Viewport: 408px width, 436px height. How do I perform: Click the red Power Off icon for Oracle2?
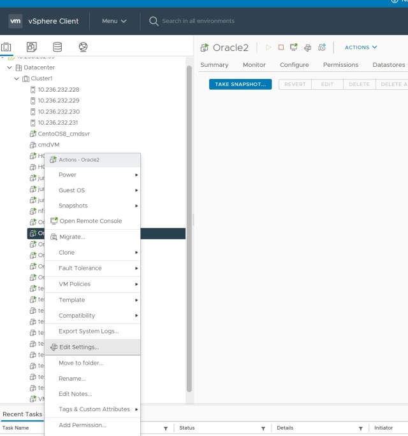click(x=281, y=47)
